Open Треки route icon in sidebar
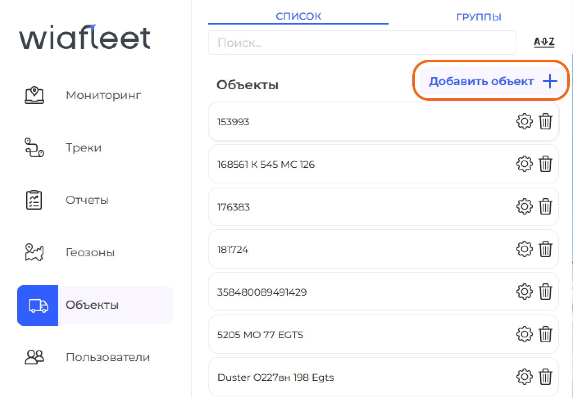 (34, 147)
